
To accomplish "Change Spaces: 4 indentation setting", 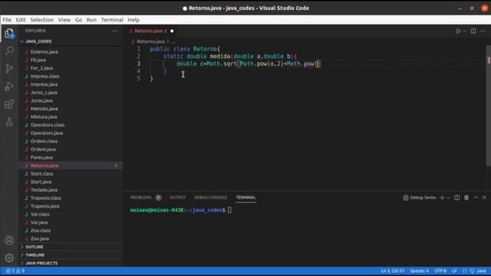I will 420,271.
